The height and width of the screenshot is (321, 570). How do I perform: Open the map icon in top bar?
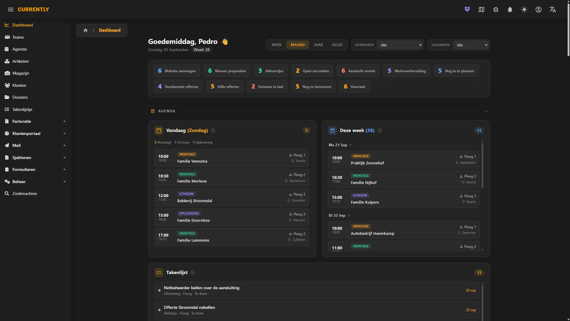[x=482, y=10]
